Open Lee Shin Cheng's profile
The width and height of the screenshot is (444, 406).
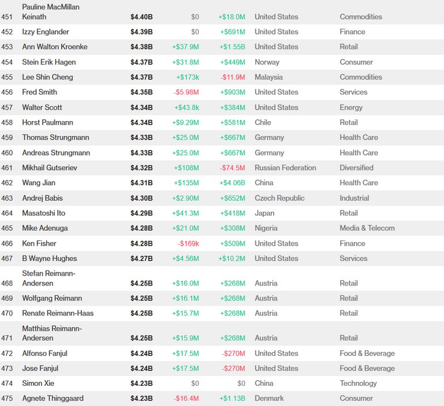click(48, 77)
